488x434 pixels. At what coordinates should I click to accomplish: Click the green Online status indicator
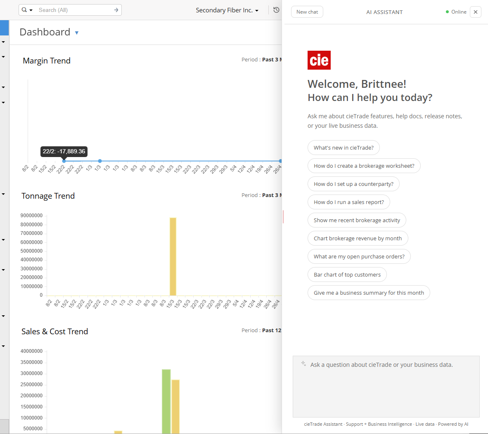click(447, 12)
